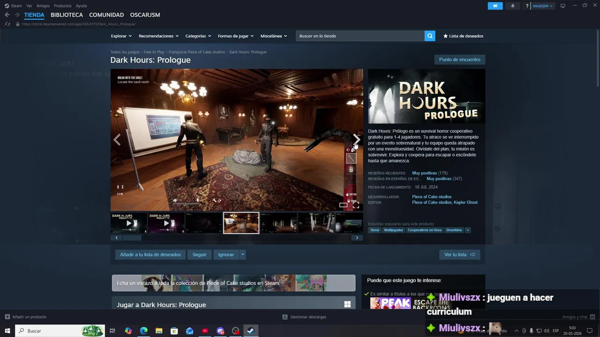Open Spanish reviews Muy positivas (347)
This screenshot has width=600, height=337.
coord(444,179)
